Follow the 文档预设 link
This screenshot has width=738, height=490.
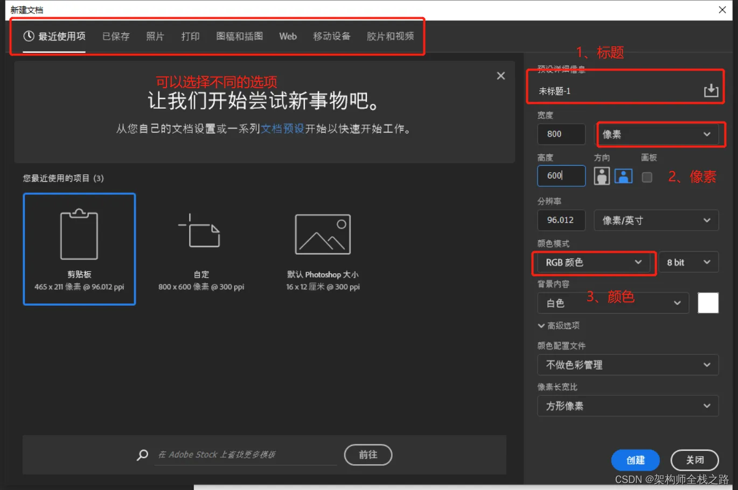tap(283, 129)
